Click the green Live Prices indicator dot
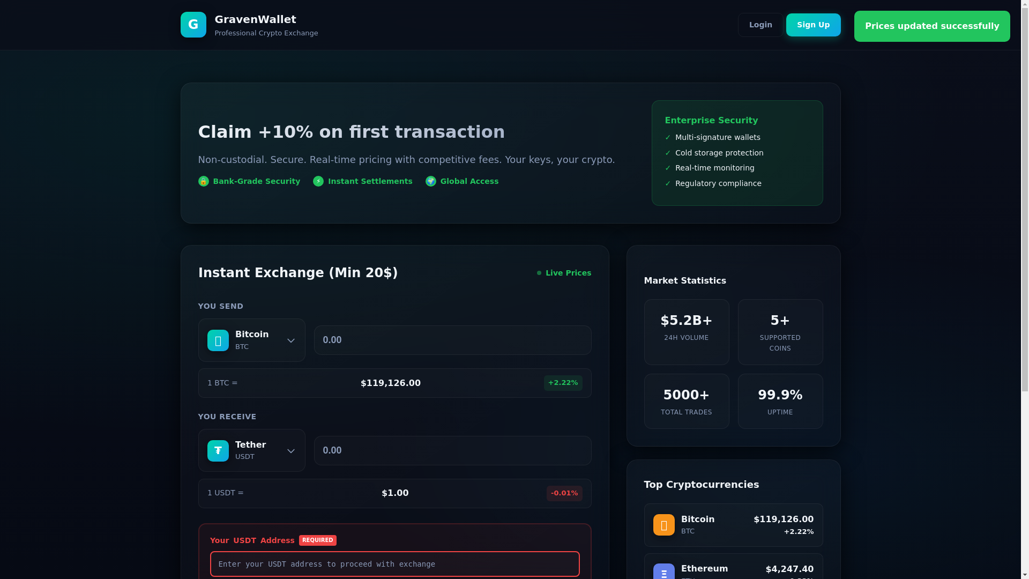The width and height of the screenshot is (1029, 579). click(539, 273)
